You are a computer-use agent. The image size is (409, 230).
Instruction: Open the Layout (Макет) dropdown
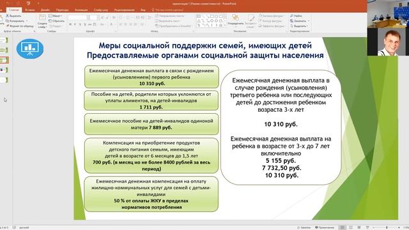click(x=56, y=16)
